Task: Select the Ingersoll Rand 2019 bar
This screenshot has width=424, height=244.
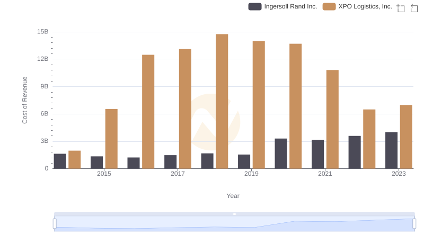Action: coord(244,161)
